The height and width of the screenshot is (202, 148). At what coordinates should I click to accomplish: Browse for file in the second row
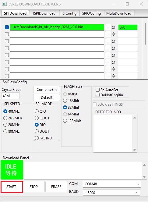[108, 34]
